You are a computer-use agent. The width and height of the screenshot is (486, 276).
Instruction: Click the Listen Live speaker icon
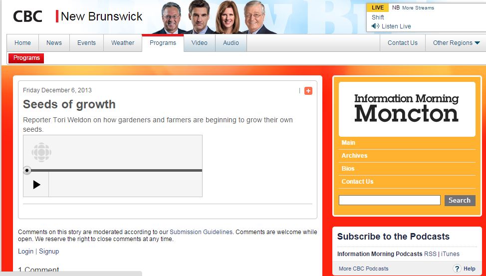(x=375, y=26)
